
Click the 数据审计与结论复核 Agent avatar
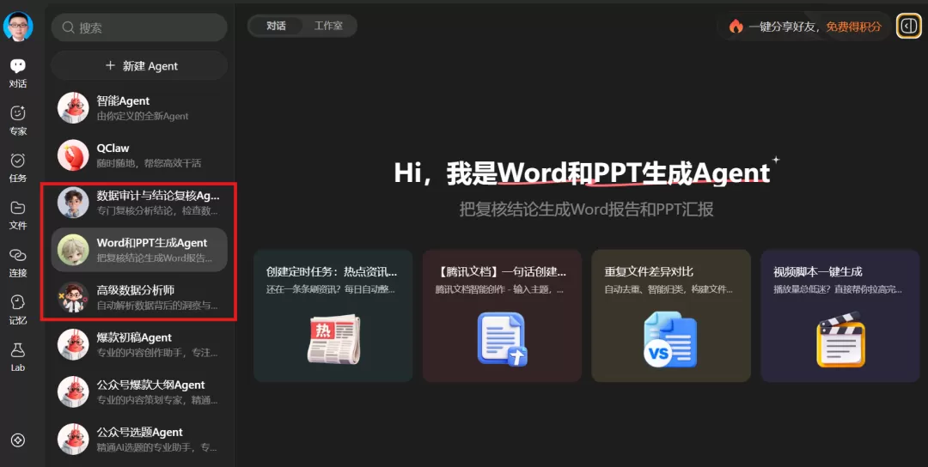(x=73, y=203)
